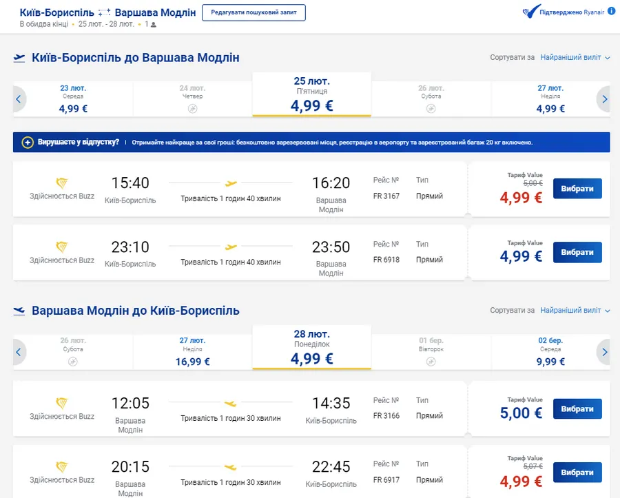This screenshot has height=498, width=620.
Task: Select 27 лют. return date for 16,99 €
Action: point(192,351)
